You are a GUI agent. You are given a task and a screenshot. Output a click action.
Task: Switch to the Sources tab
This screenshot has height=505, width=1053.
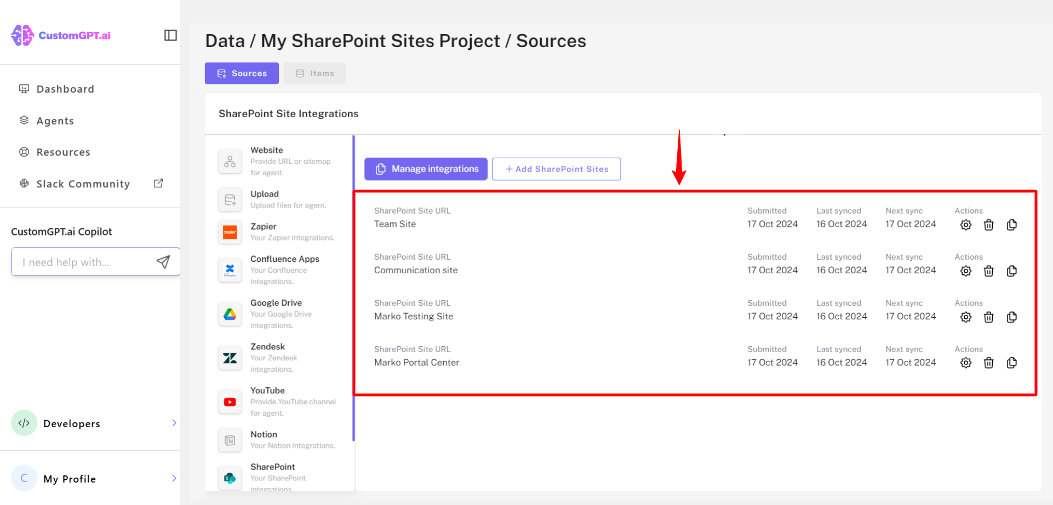242,73
